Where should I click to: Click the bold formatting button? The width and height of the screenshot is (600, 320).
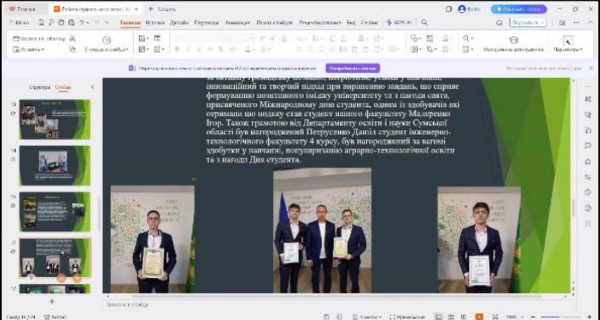click(x=176, y=49)
